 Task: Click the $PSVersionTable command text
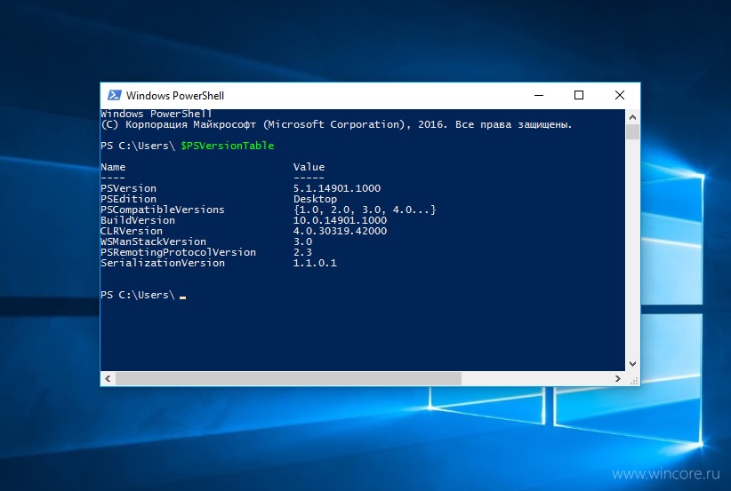(228, 146)
